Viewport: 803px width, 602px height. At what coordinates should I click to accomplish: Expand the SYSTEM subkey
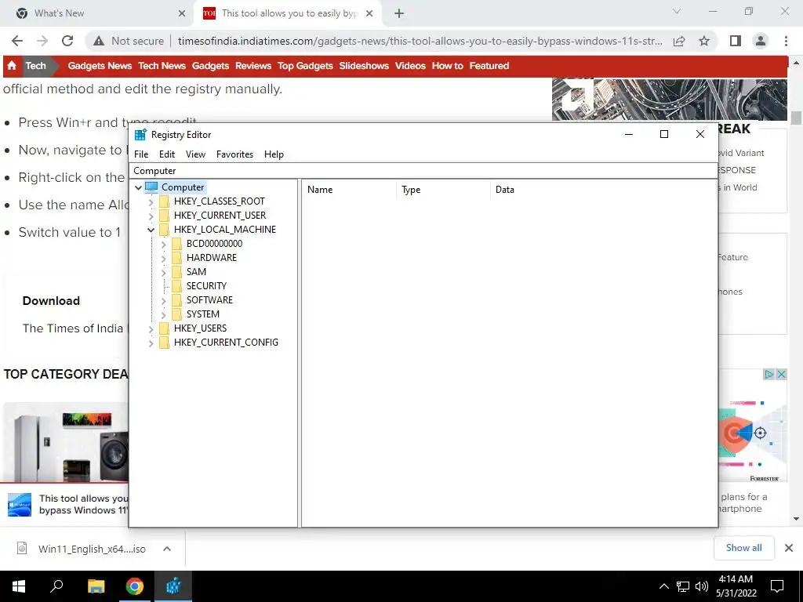pos(163,314)
